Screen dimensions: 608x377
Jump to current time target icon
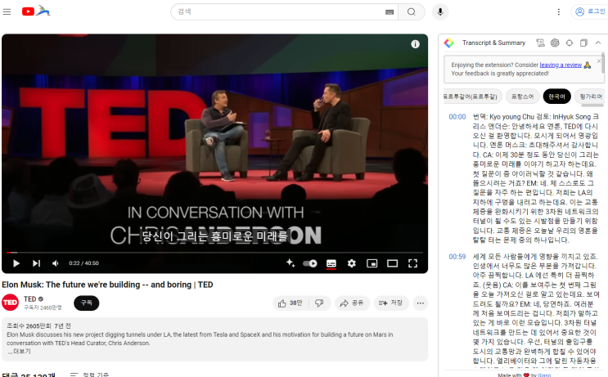pyautogui.click(x=570, y=43)
